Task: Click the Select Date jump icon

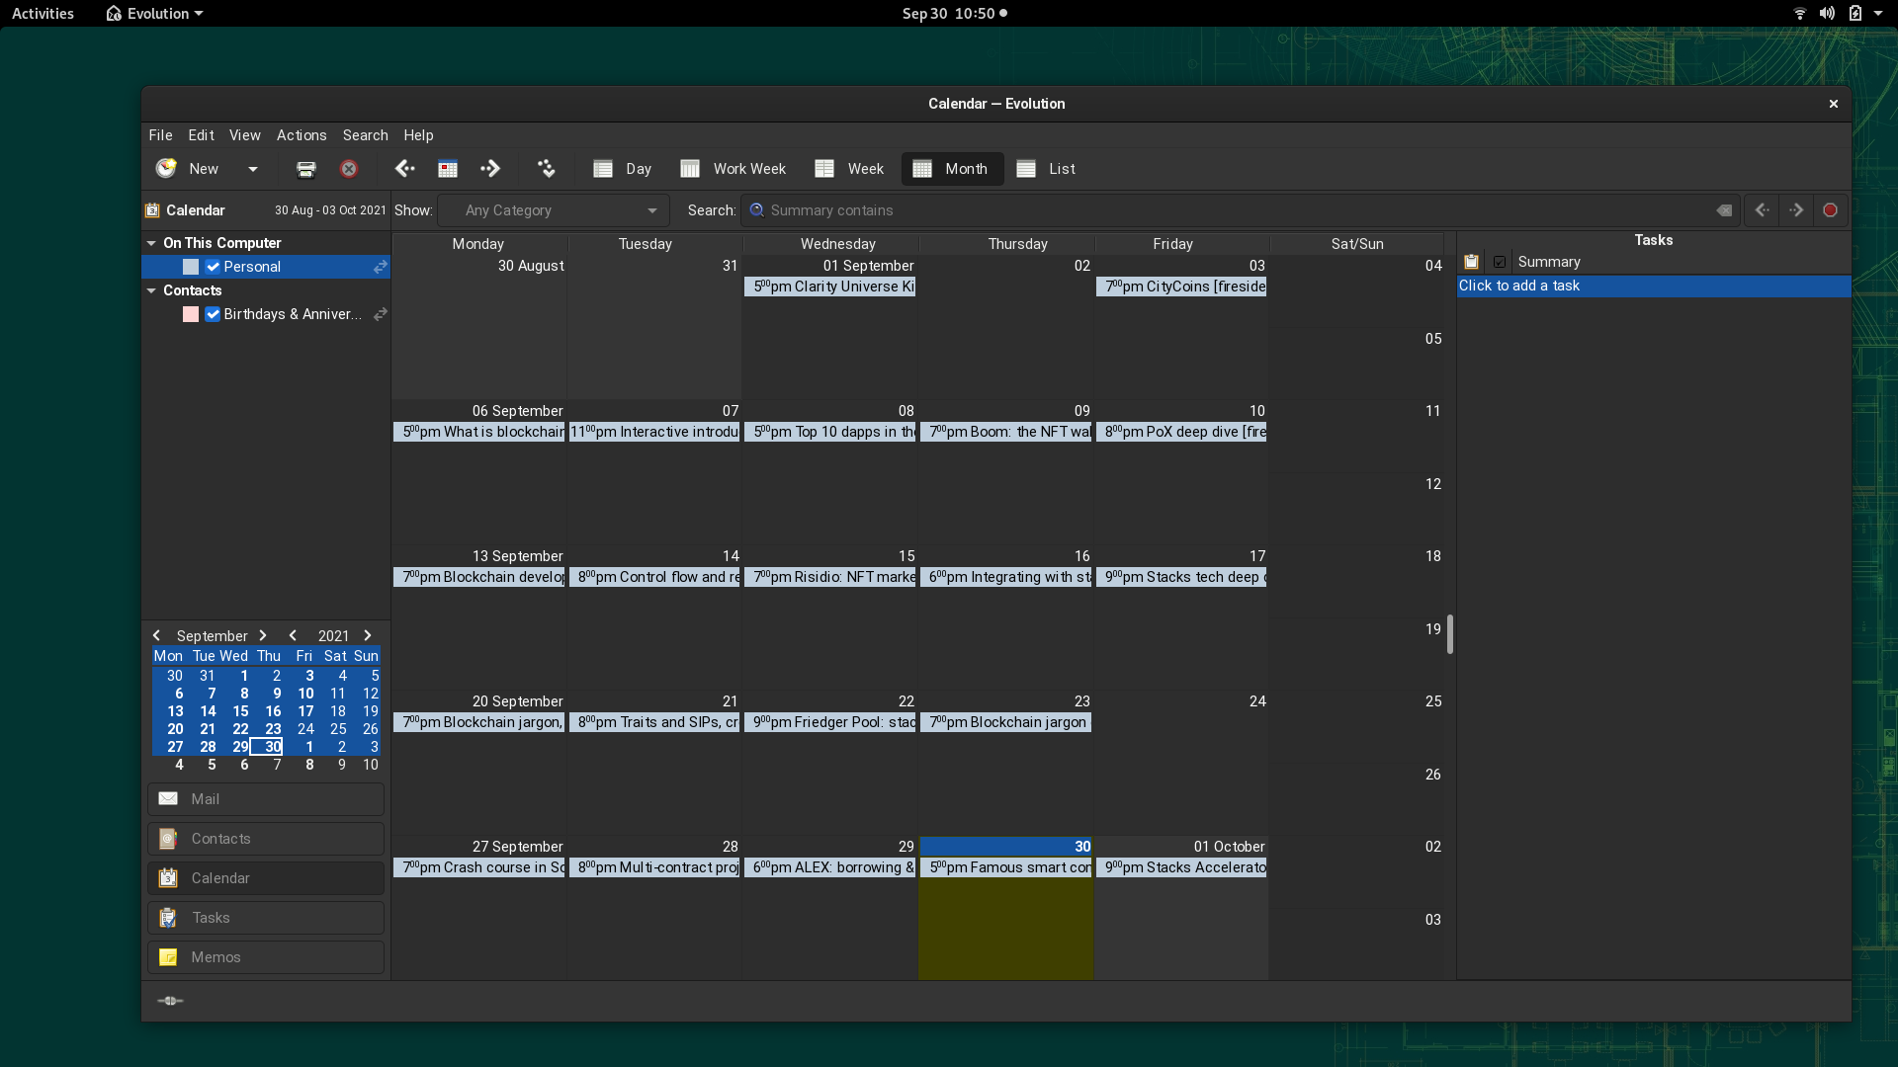Action: click(x=546, y=169)
